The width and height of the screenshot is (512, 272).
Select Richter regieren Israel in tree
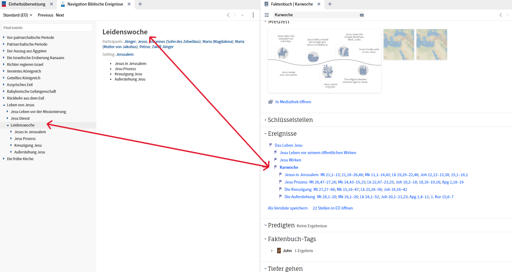tap(25, 64)
